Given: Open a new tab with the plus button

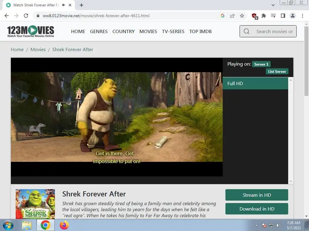Looking at the screenshot, I should click(81, 5).
